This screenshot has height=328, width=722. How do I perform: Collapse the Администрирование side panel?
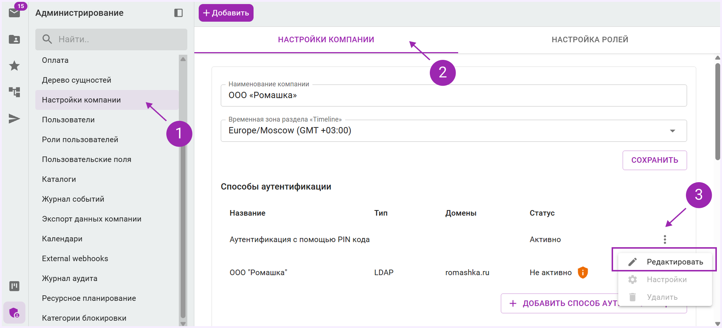[178, 13]
